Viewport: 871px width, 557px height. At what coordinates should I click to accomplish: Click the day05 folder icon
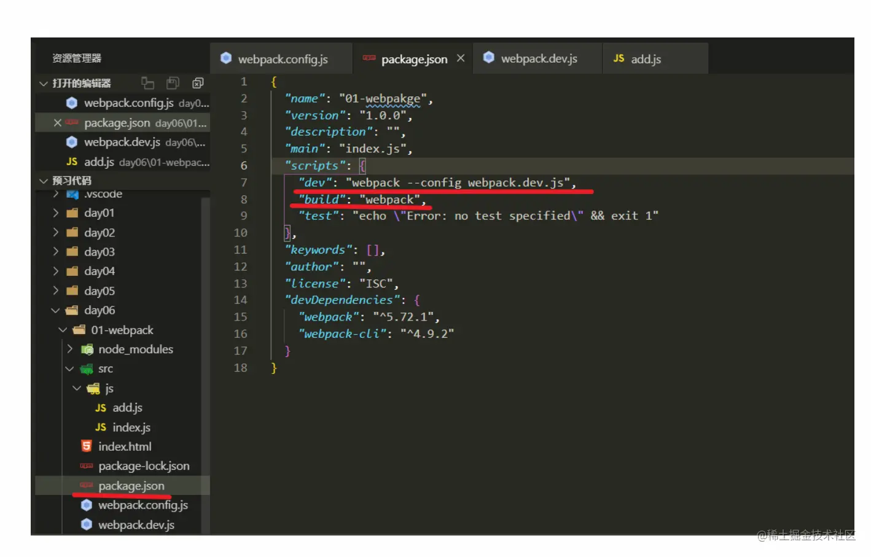(x=72, y=291)
